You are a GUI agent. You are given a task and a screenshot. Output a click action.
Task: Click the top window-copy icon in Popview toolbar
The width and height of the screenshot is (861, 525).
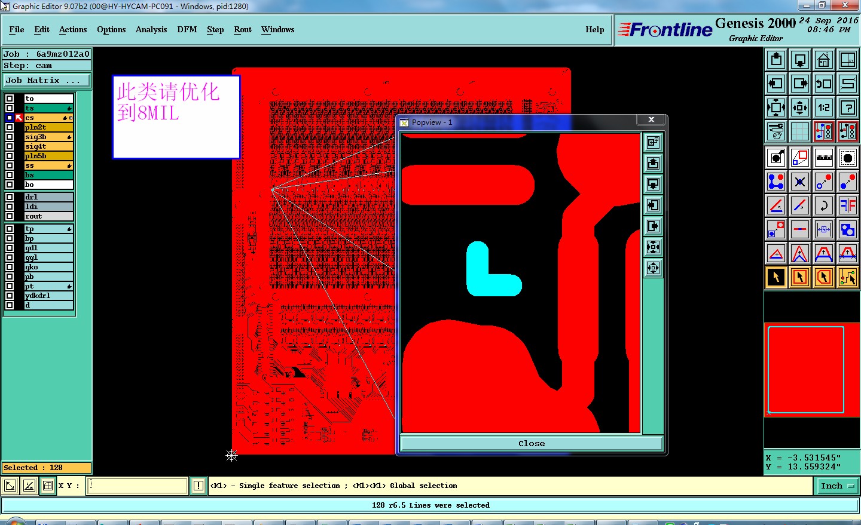(x=654, y=142)
